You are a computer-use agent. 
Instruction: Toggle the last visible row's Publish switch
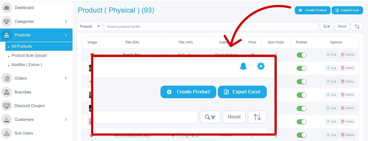301,135
